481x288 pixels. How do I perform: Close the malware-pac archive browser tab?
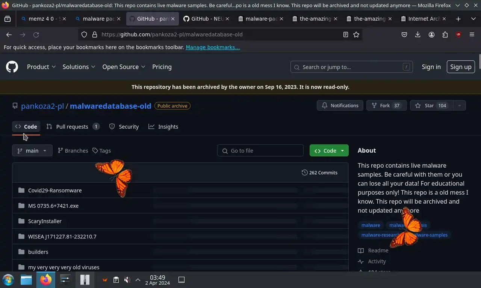click(281, 19)
